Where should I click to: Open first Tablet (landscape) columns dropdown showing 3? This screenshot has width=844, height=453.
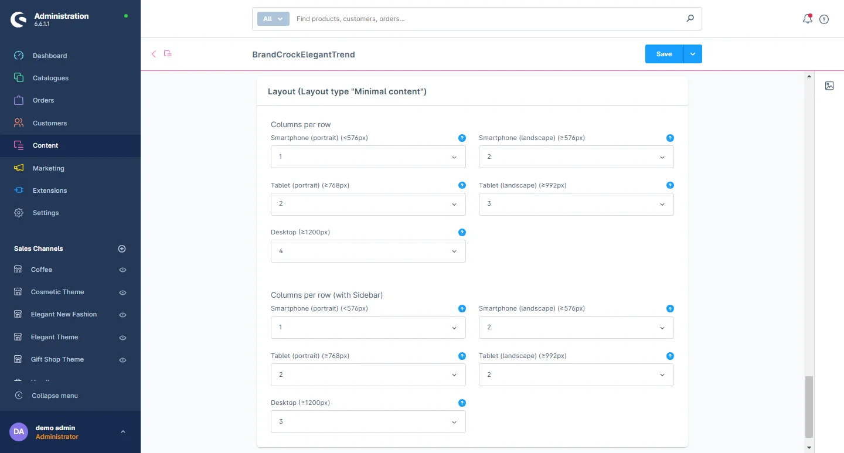576,204
